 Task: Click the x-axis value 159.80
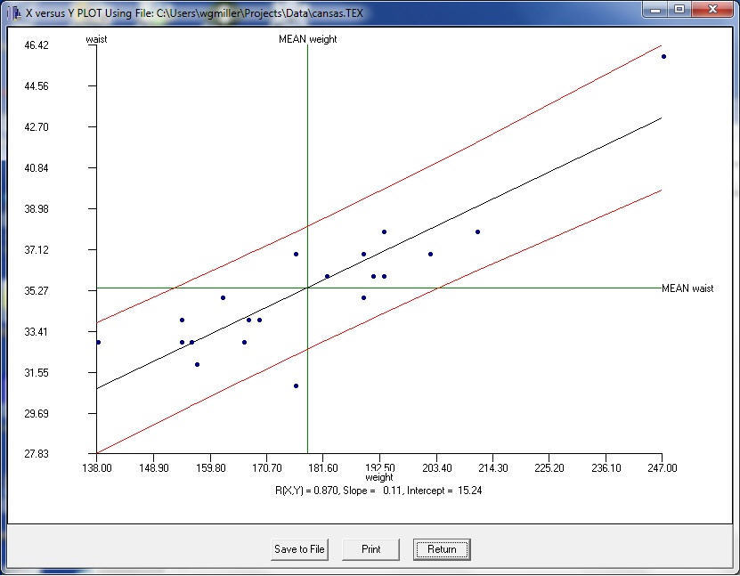(210, 468)
